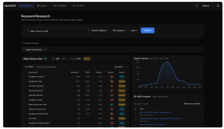Click the Comm intent tag for Best Seo Checker
Screen dimensions: 224x129
122,95
